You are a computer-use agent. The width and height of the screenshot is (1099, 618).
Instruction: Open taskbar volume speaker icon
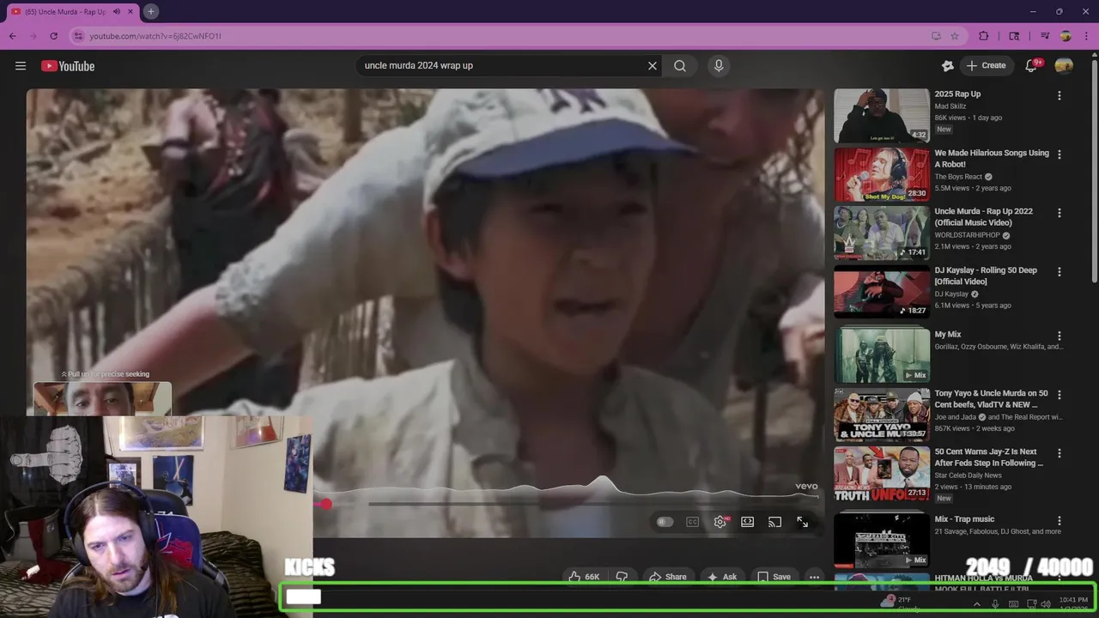click(x=1046, y=604)
